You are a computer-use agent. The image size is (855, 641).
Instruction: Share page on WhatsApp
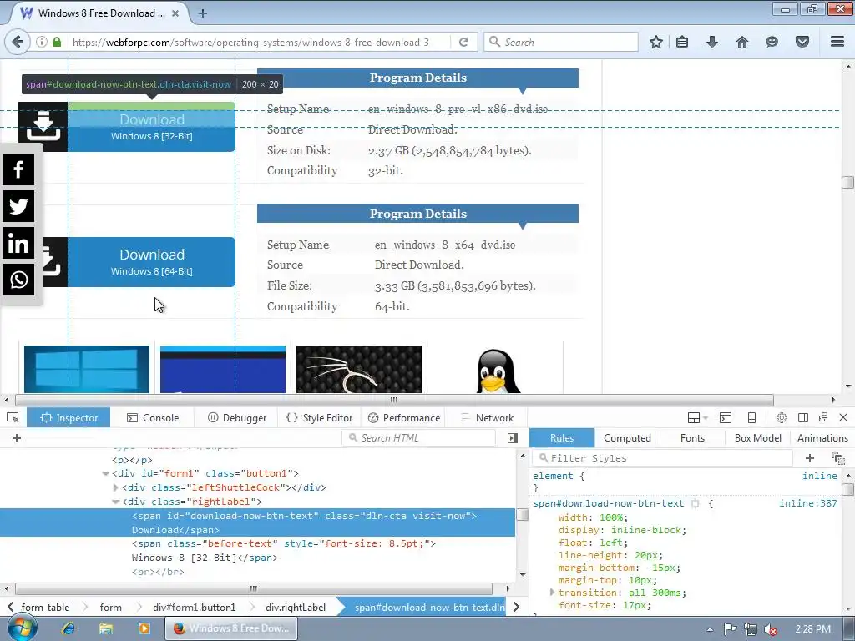tap(18, 280)
